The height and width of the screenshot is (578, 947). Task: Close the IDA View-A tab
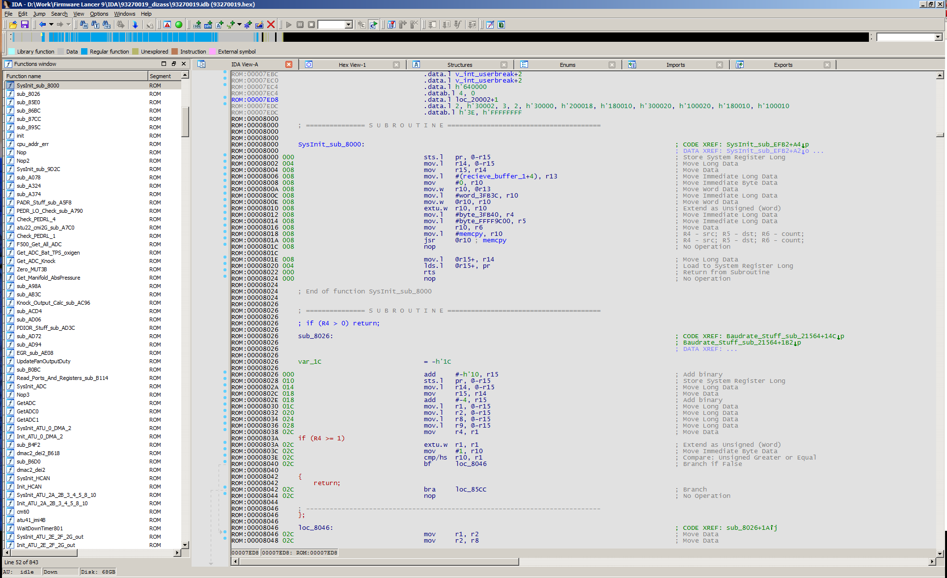(x=289, y=64)
